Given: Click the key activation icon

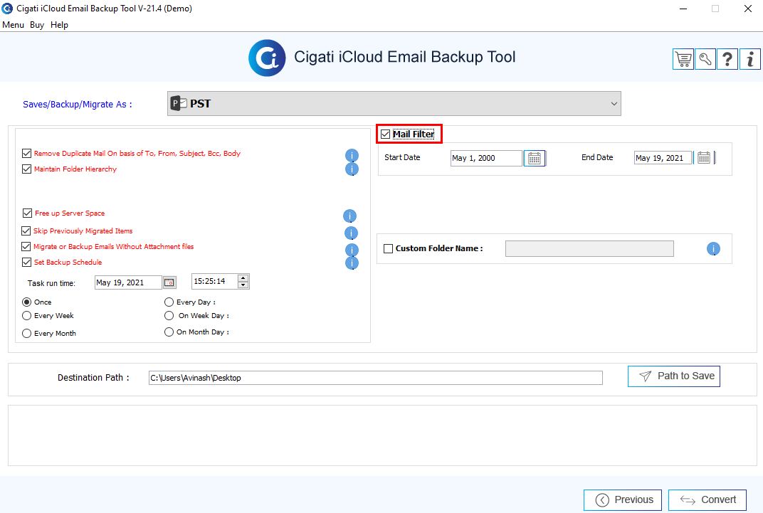Looking at the screenshot, I should click(x=705, y=59).
